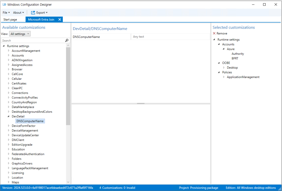
Task: Collapse the DevDetail node
Action: (x=8, y=116)
